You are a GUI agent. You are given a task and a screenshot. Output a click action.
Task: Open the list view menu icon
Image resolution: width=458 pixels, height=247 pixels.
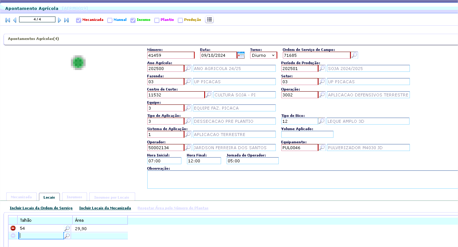click(209, 20)
